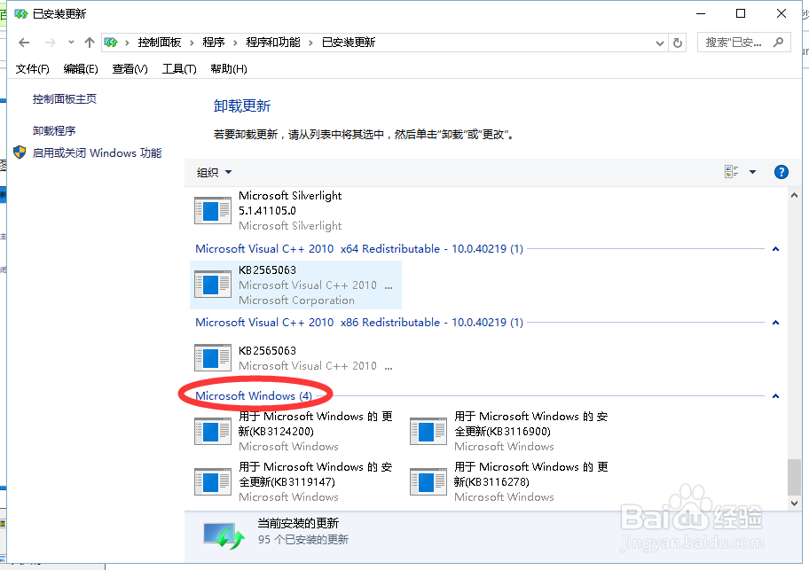Open 程序和功能 breadcrumb in address bar
This screenshot has height=570, width=809.
coord(273,43)
